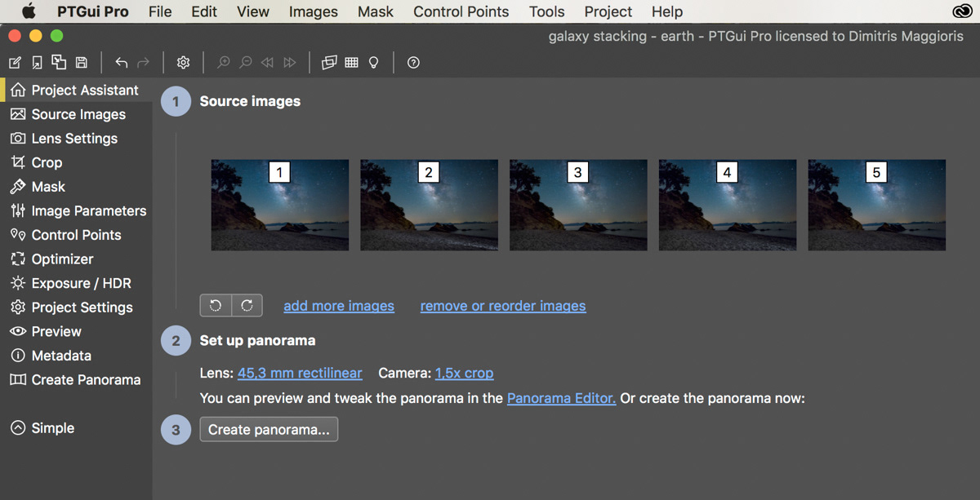Click the New Project toolbar icon

click(x=15, y=63)
